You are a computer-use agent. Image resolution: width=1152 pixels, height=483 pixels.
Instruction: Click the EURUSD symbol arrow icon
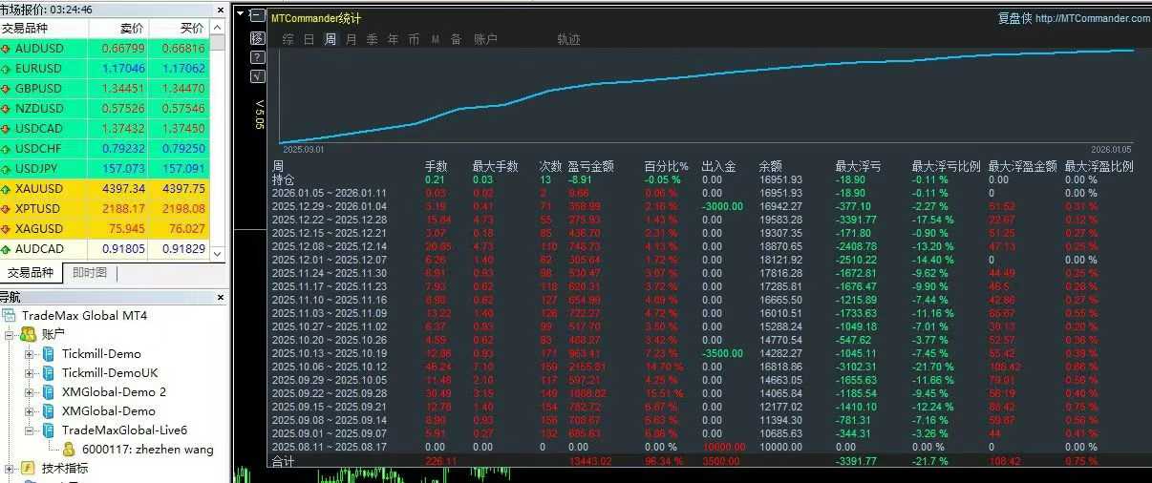tap(8, 69)
